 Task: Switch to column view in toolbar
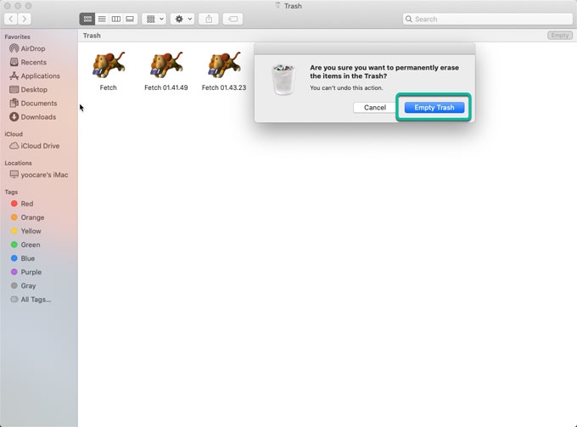pyautogui.click(x=116, y=19)
